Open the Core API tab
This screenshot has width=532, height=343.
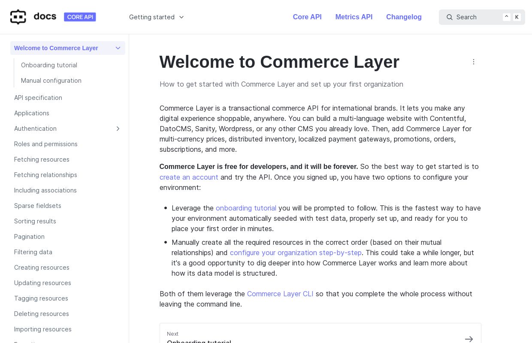tap(307, 17)
